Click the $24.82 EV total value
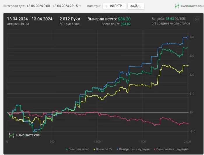 point(126,24)
